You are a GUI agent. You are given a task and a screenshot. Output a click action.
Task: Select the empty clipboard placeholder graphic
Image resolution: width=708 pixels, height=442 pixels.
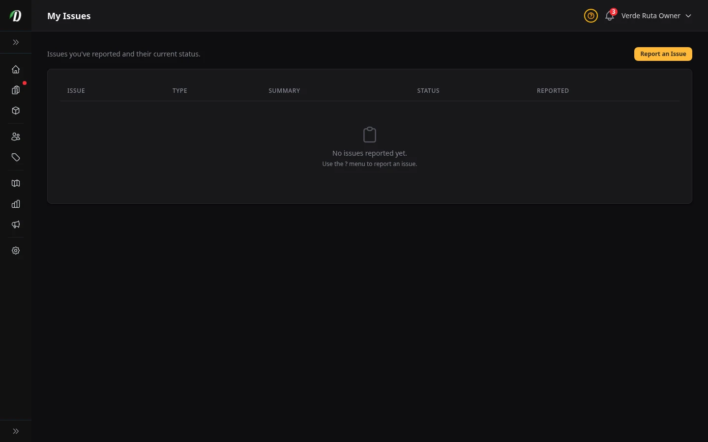point(370,135)
